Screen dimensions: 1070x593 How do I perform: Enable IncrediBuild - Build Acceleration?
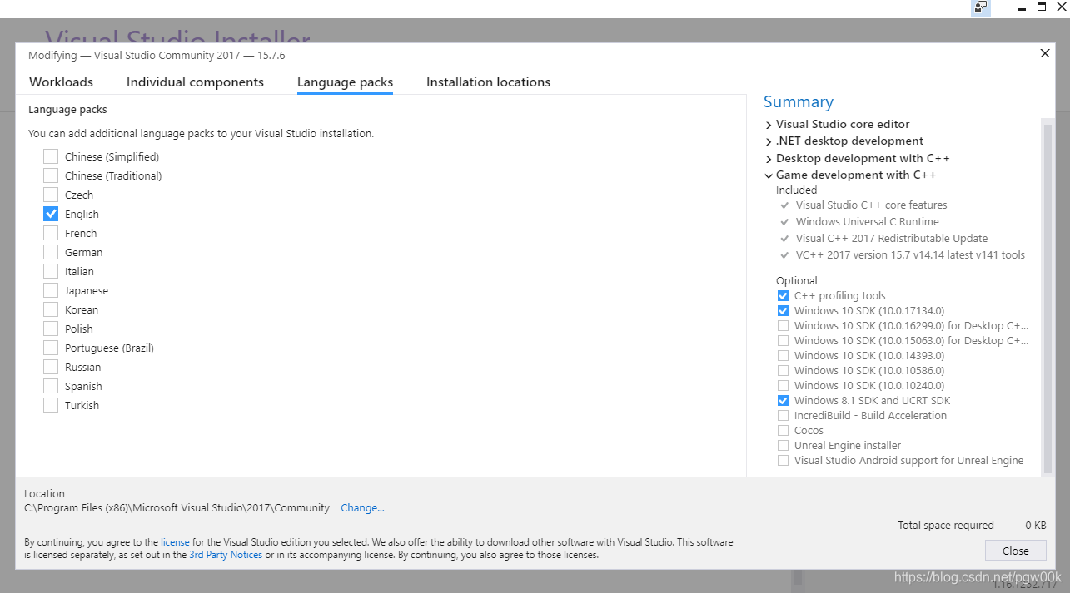783,415
